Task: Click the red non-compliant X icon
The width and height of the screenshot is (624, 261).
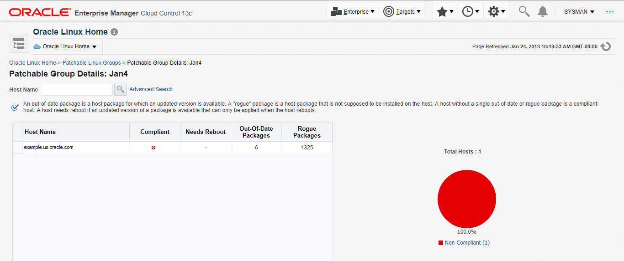Action: 153,148
